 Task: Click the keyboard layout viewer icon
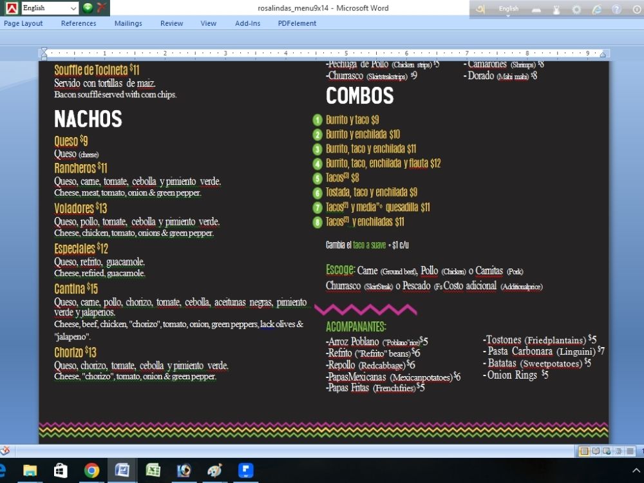(x=536, y=10)
